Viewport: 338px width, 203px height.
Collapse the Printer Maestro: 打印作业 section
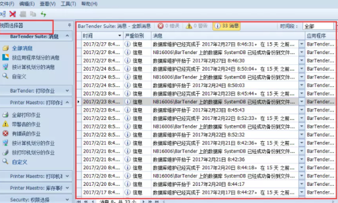click(67, 102)
